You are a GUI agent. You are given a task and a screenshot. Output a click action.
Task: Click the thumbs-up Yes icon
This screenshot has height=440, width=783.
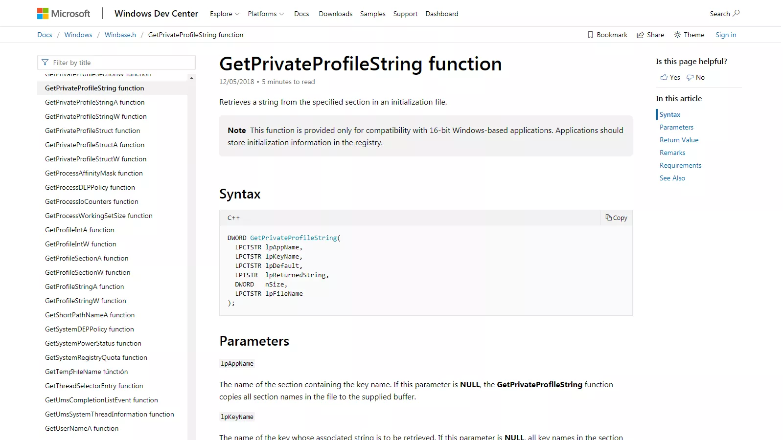point(664,77)
